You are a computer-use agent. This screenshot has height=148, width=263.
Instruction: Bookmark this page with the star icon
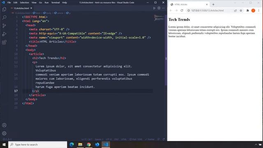pos(241,10)
